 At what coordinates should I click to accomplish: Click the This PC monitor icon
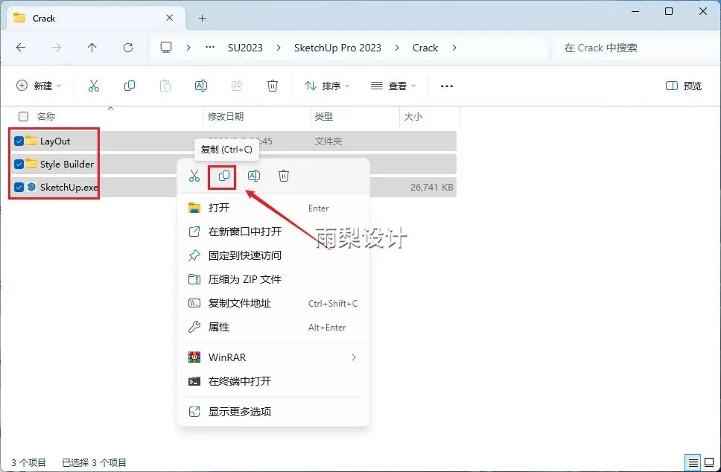(166, 48)
